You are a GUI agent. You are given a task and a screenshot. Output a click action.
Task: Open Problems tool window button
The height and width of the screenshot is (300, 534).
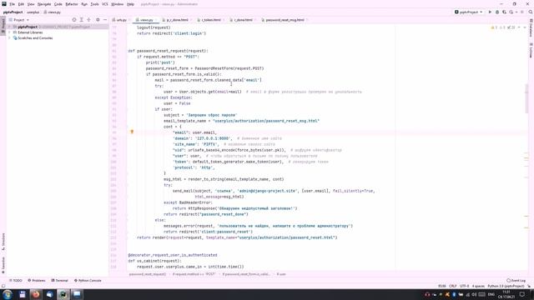click(x=37, y=281)
